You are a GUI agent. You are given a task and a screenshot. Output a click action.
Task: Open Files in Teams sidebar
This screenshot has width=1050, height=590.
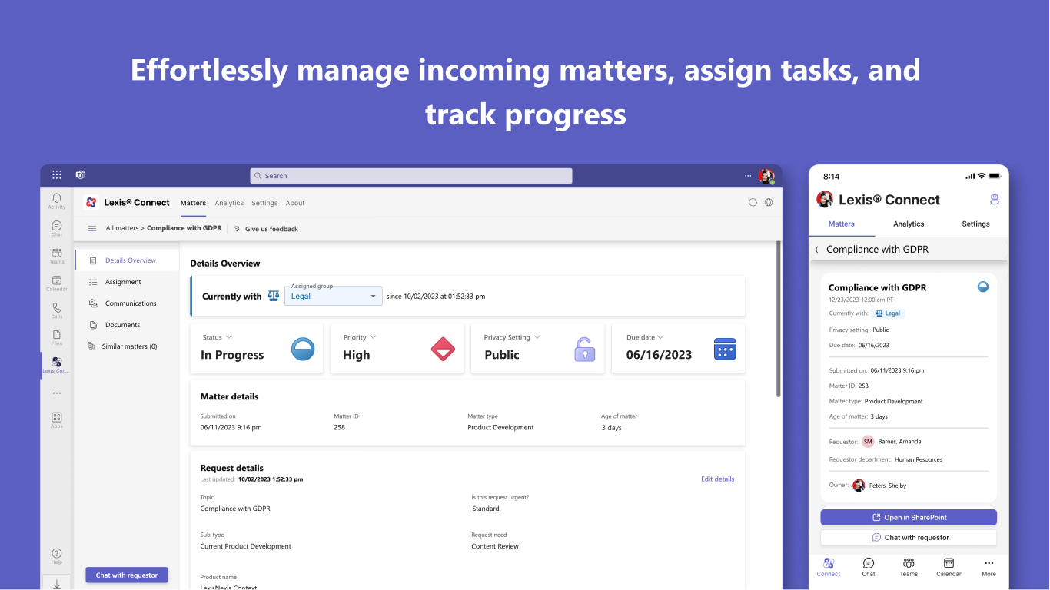(57, 338)
